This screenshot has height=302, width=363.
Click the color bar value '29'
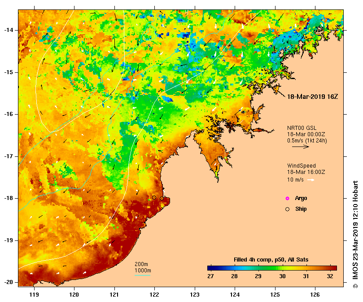[x=258, y=276]
